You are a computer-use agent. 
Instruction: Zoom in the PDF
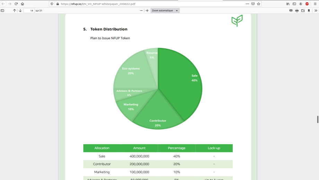(x=147, y=11)
